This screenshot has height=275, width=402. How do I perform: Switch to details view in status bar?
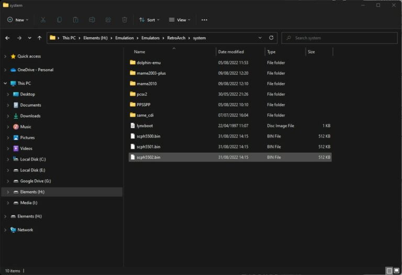[389, 271]
